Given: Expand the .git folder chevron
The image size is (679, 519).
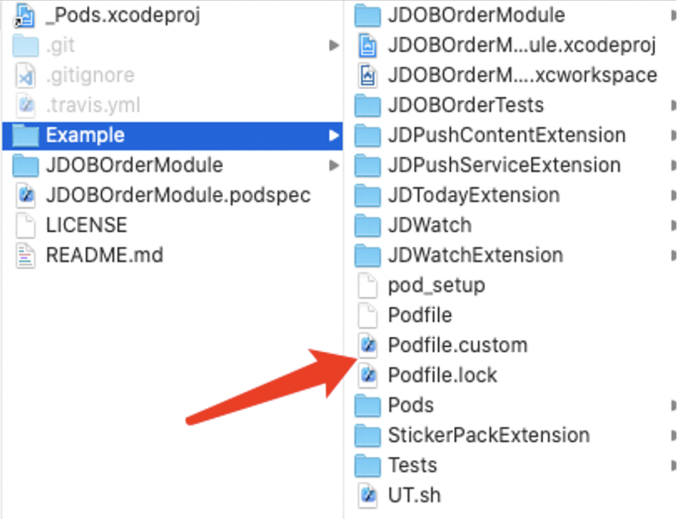Looking at the screenshot, I should 335,44.
